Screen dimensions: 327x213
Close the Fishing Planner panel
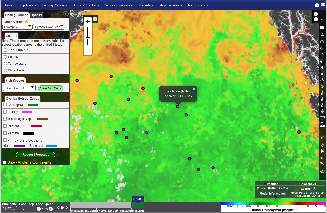pos(66,14)
